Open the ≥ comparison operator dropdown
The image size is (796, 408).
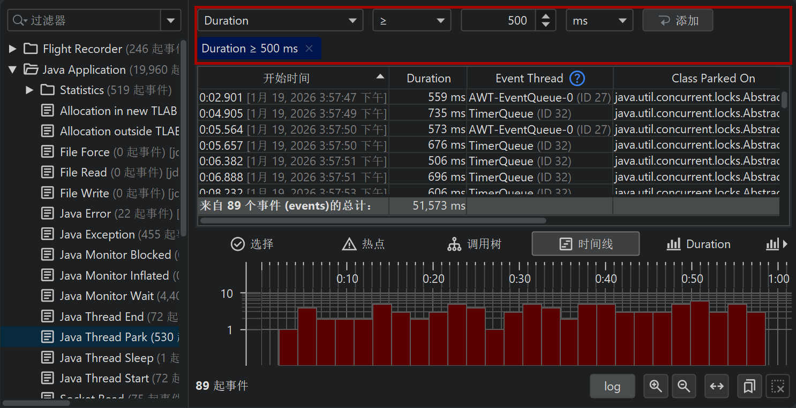pyautogui.click(x=411, y=21)
